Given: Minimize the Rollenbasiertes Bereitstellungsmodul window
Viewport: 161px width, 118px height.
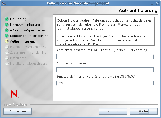Looking at the screenshot, I should click(x=152, y=4).
